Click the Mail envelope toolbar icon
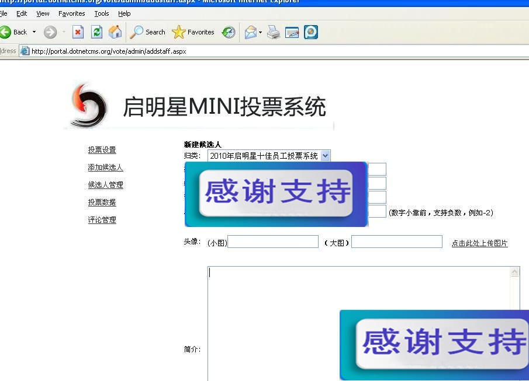The height and width of the screenshot is (381, 529). tap(251, 32)
